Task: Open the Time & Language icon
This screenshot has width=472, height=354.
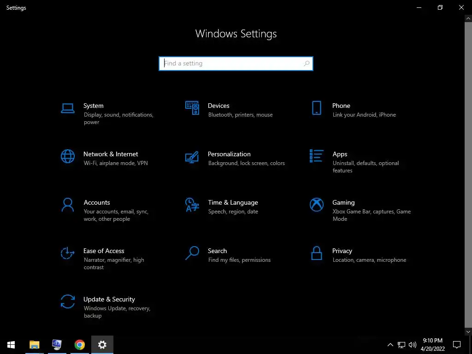Action: pos(192,205)
